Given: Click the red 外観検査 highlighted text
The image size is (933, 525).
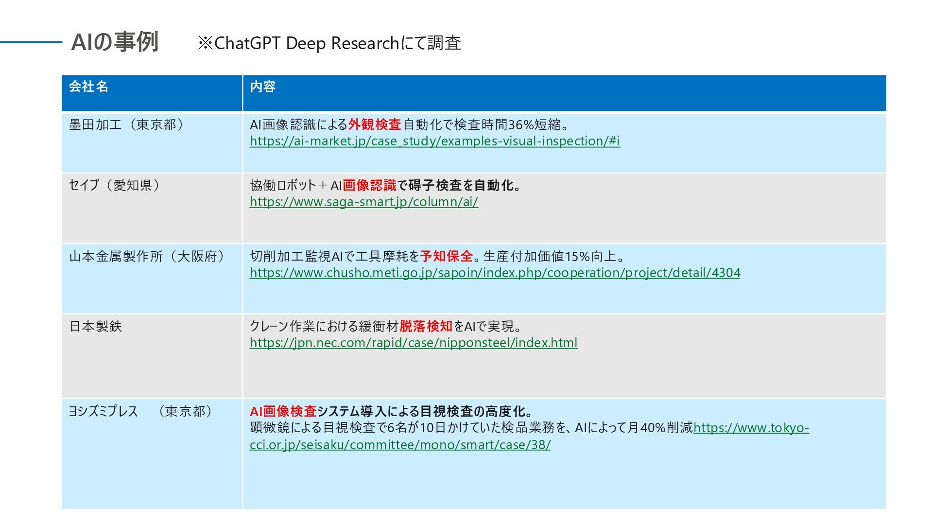Looking at the screenshot, I should tap(374, 124).
